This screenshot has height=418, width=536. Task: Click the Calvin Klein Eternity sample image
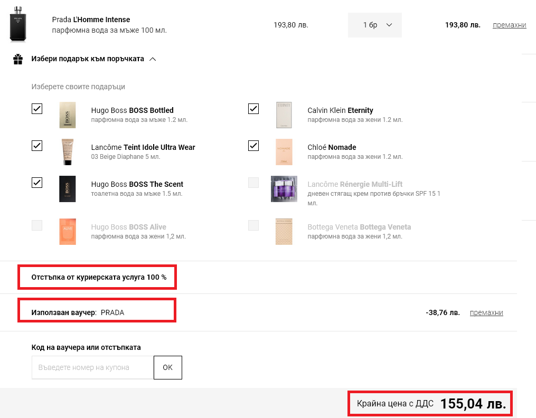(x=284, y=115)
